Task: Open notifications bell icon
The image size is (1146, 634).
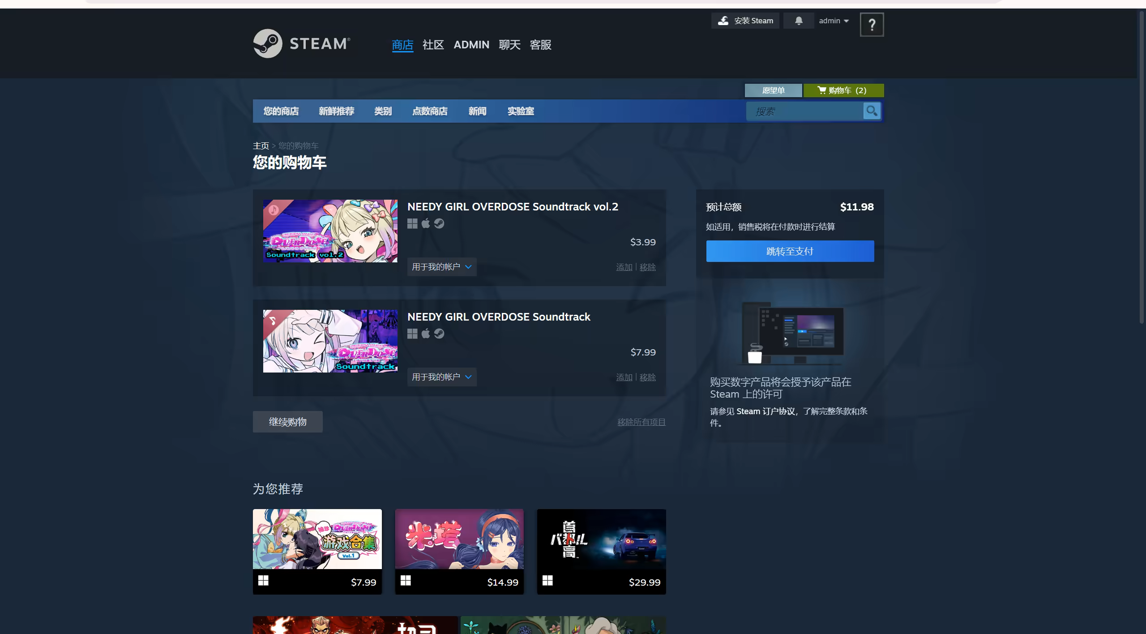Action: coord(799,21)
